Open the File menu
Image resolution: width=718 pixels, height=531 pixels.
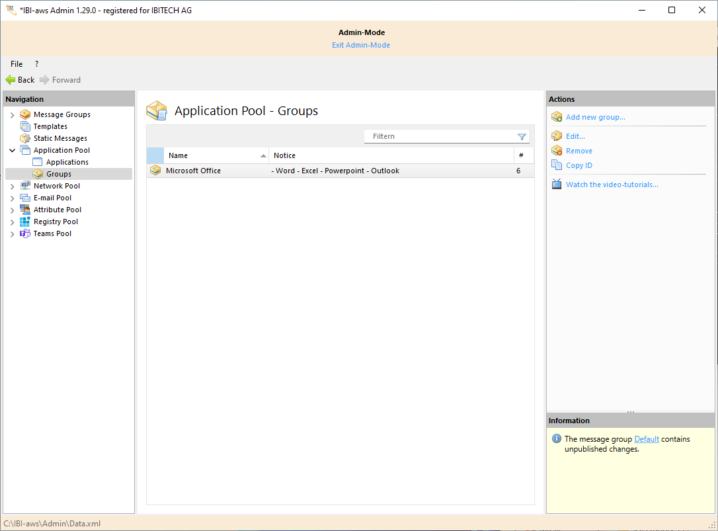click(x=17, y=64)
